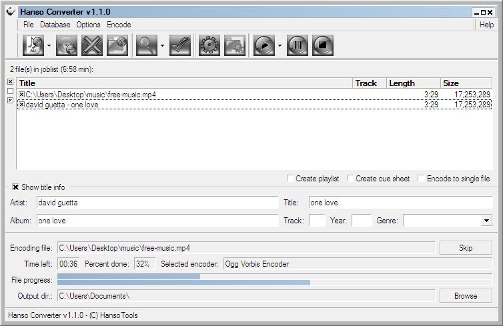
Task: Expand the magnifier icon dropdown arrow
Action: coord(162,45)
